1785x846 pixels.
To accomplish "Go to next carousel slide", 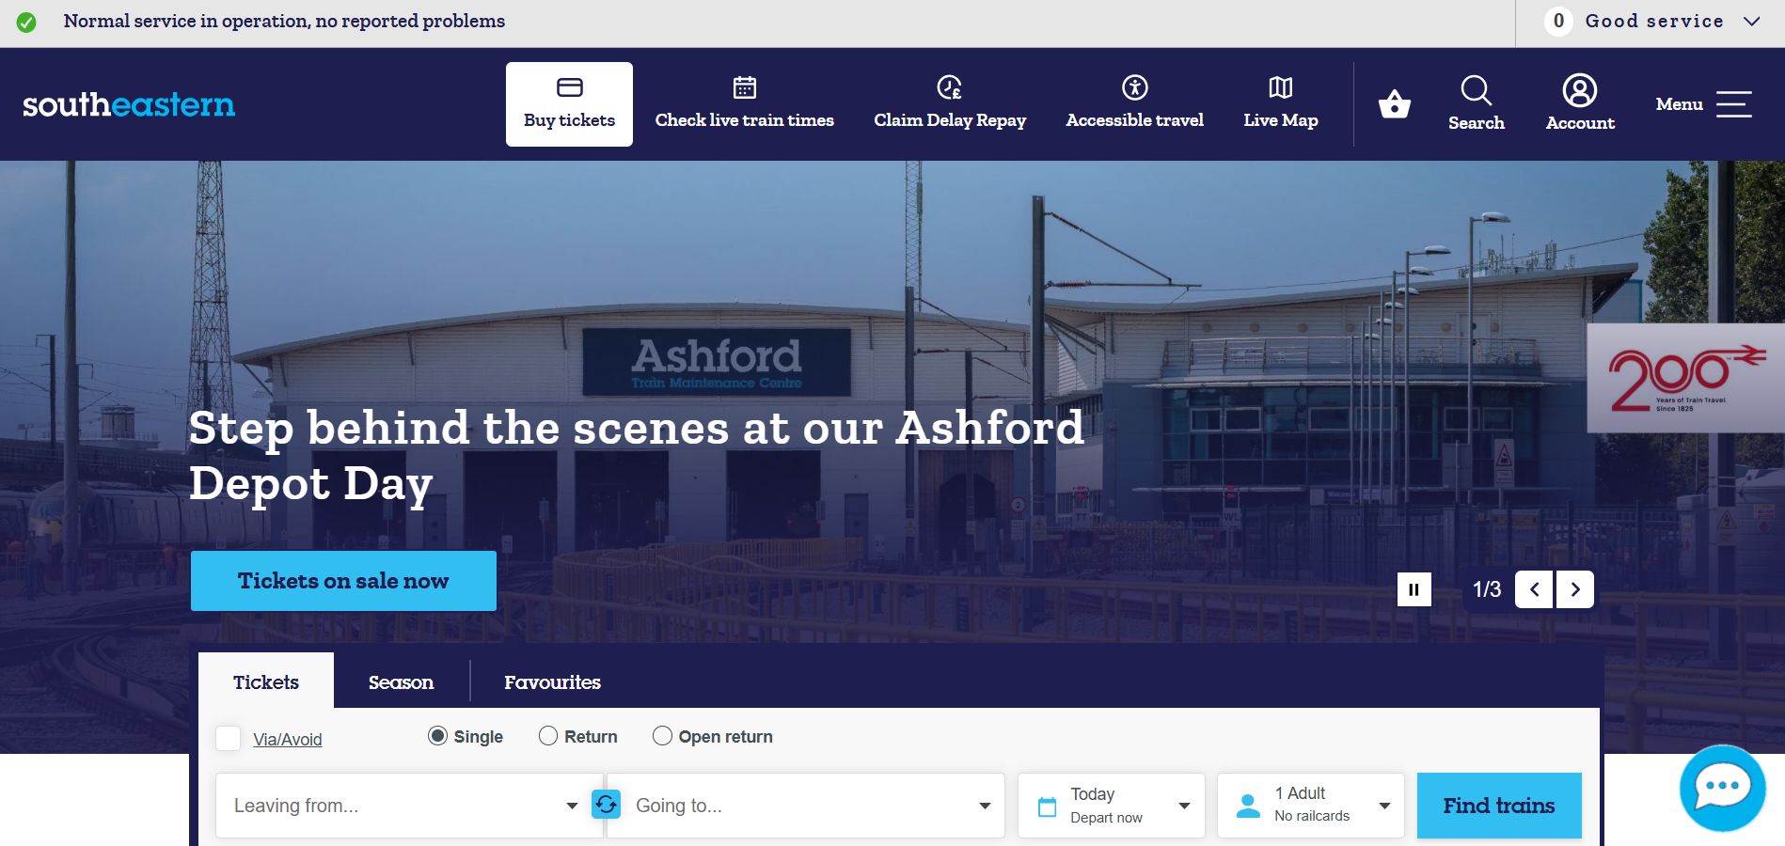I will pos(1575,589).
